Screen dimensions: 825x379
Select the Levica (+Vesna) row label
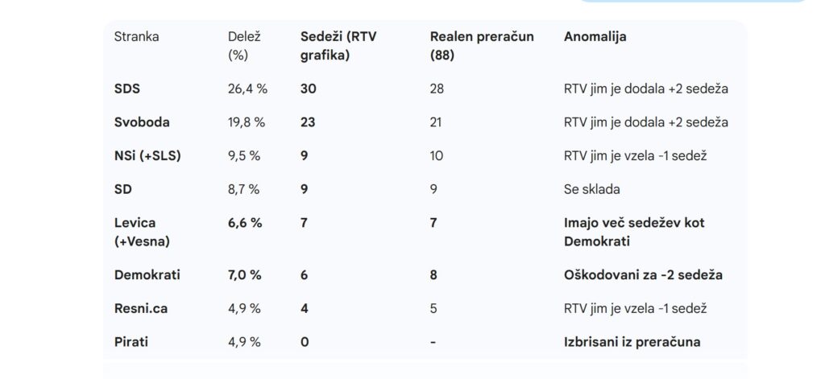tap(143, 232)
